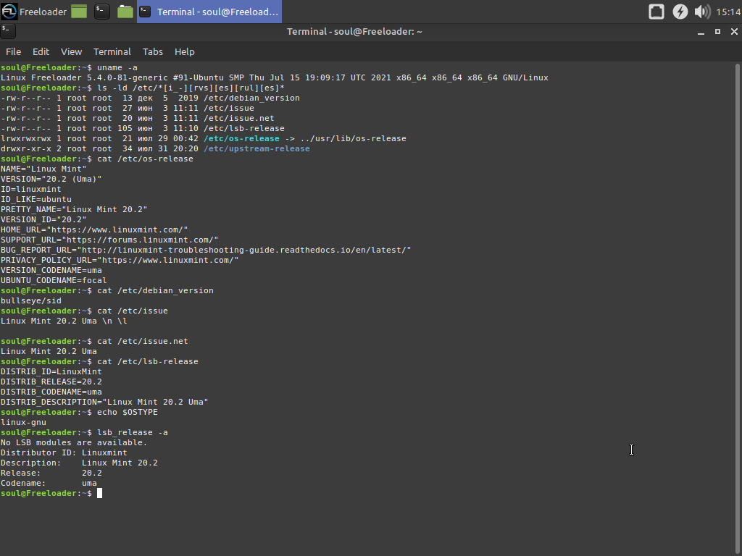The height and width of the screenshot is (556, 742).
Task: Click the HOME_URL linuxmint.com line
Action: (x=94, y=229)
